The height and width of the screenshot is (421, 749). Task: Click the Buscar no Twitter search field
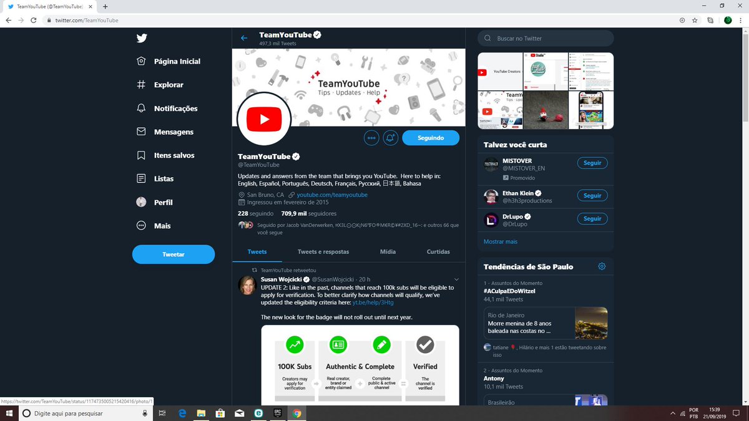pos(546,38)
